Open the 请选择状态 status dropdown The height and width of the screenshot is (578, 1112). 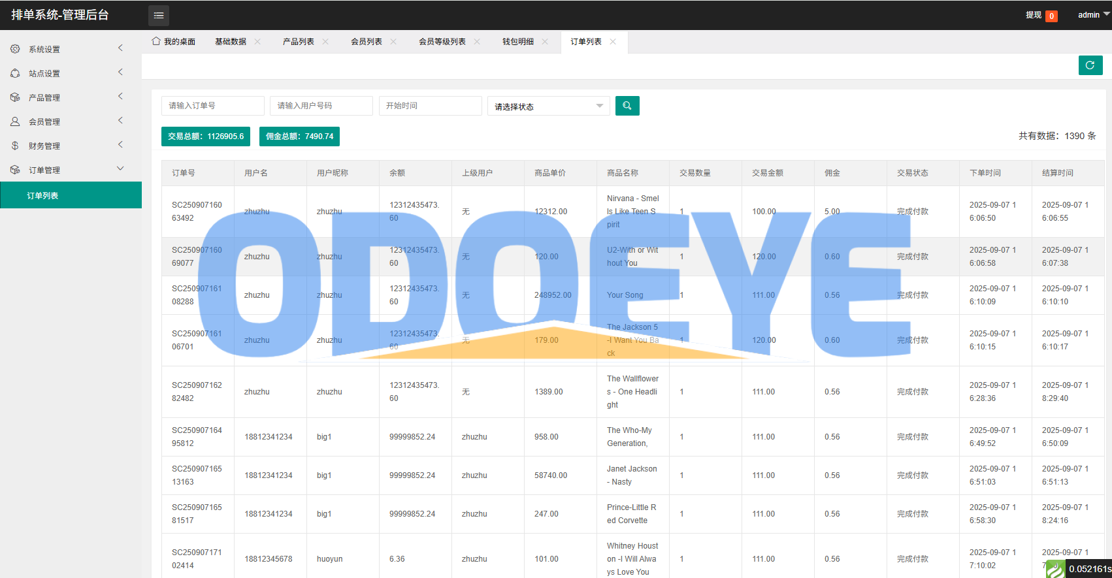(548, 106)
